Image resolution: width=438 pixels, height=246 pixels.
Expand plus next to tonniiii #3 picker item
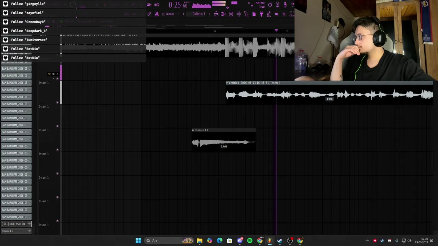(29, 231)
